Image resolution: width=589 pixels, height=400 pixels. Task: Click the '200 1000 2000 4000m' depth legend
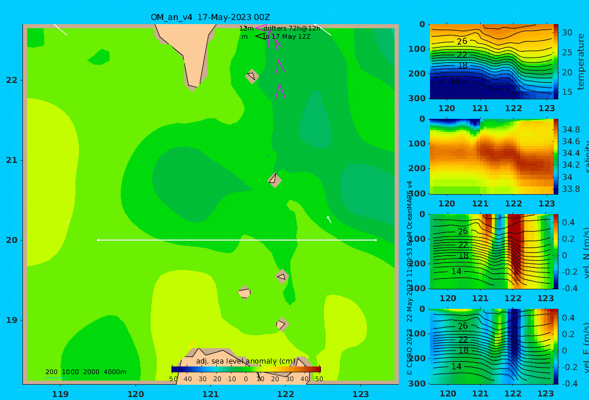click(x=85, y=372)
